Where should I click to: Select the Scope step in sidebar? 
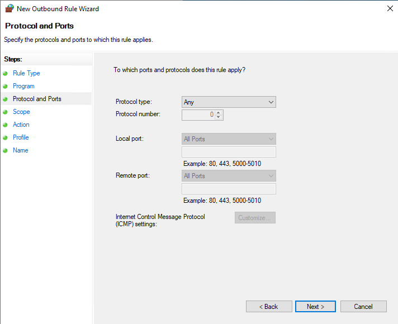coord(21,112)
